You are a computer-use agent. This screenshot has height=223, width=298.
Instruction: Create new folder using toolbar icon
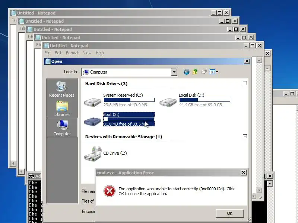(x=204, y=72)
